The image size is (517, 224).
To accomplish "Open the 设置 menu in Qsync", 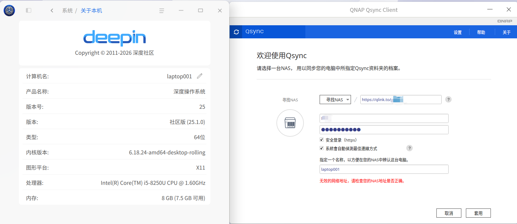I will [x=458, y=32].
